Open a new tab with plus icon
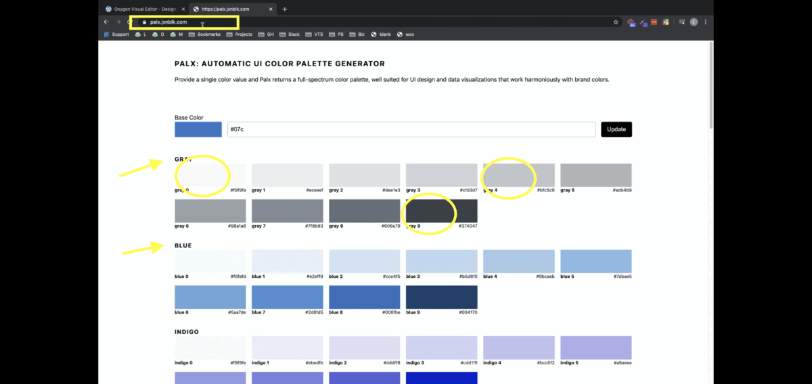The image size is (812, 384). (x=285, y=9)
